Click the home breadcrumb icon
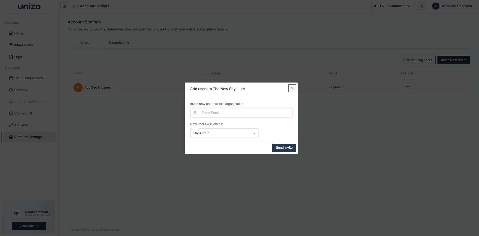 point(73,6)
